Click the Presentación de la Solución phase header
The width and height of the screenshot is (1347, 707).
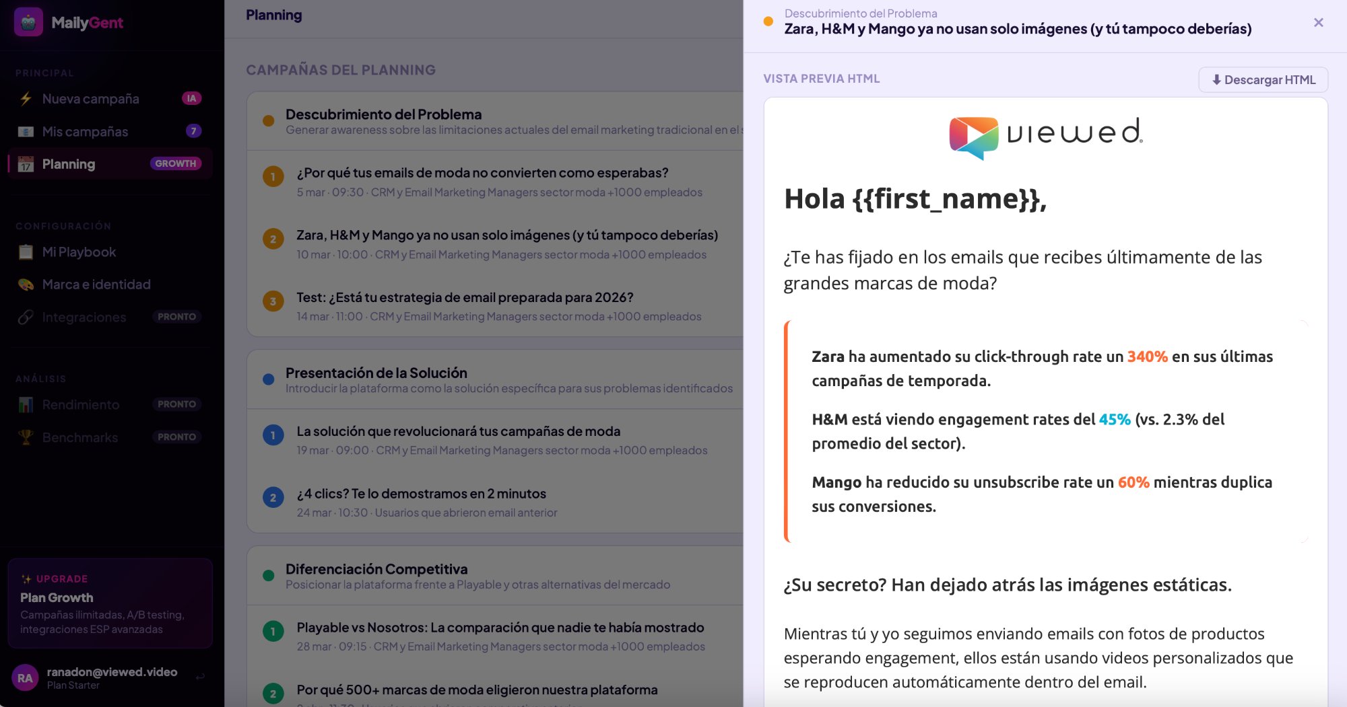(x=495, y=379)
